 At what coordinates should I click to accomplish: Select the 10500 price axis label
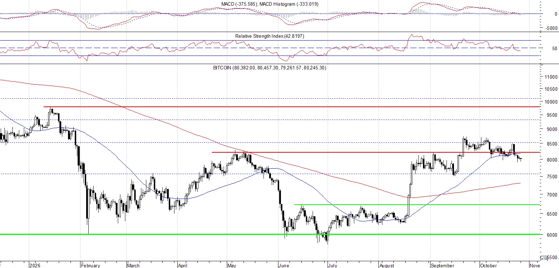[x=551, y=89]
